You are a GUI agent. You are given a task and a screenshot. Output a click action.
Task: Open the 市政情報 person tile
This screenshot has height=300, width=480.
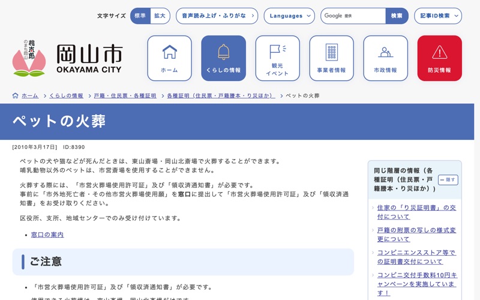tap(385, 58)
